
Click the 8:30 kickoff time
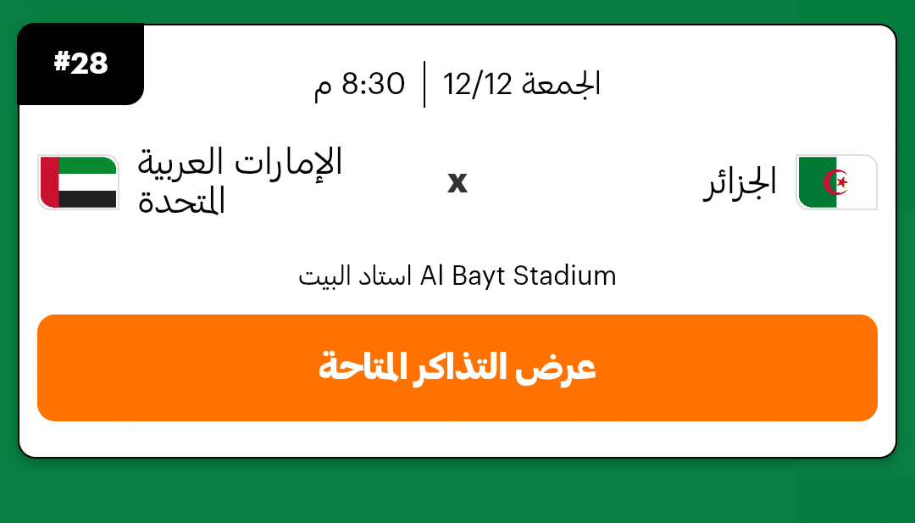pyautogui.click(x=373, y=84)
